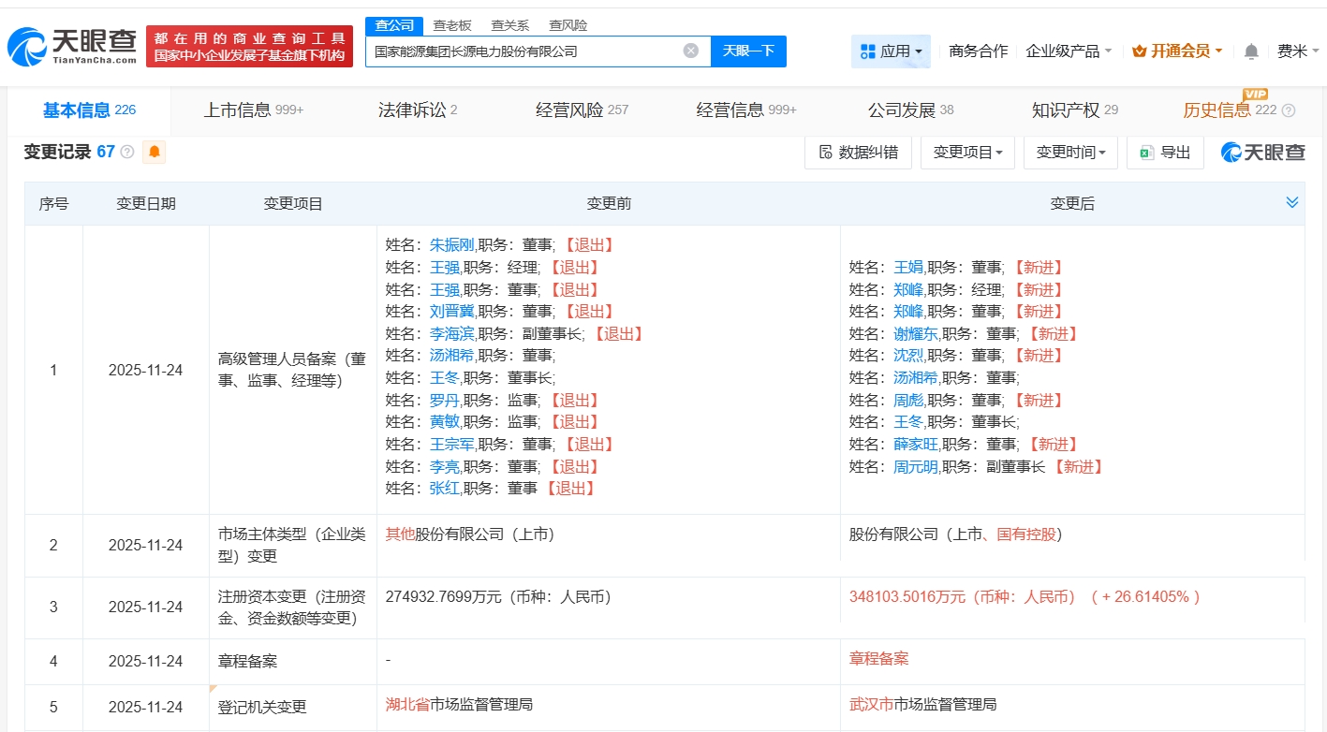
Task: Clear the search box with X icon
Action: pyautogui.click(x=691, y=51)
